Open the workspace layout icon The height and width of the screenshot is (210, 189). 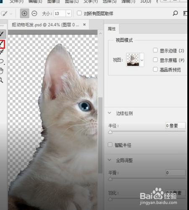tap(185, 13)
